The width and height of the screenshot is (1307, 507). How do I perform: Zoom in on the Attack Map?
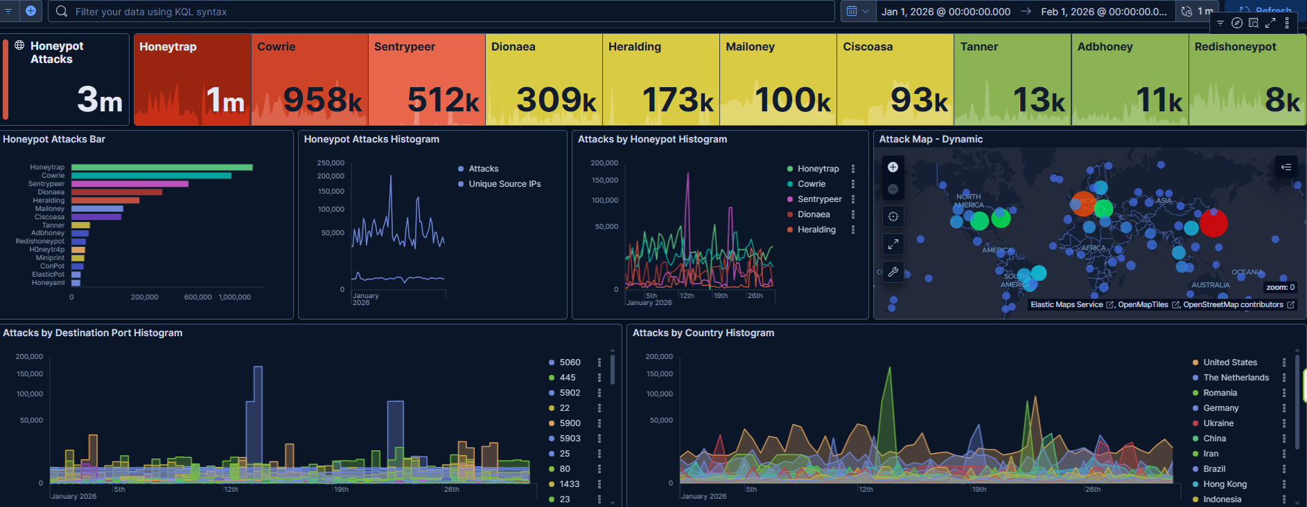[893, 167]
